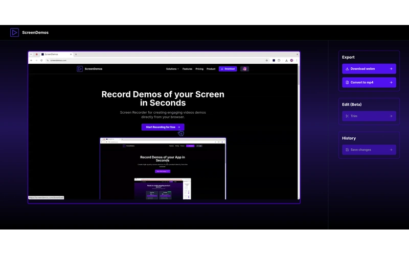Screen dimensions: 409x255
Task: Click the Download button in the site navbar
Action: [228, 69]
